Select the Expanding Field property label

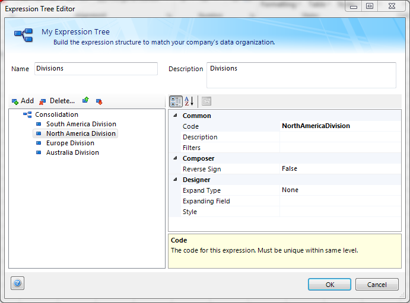coord(206,201)
